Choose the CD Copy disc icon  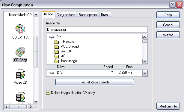click(x=20, y=52)
